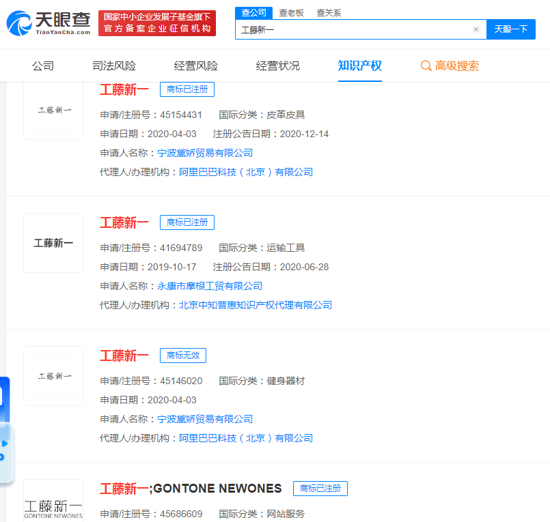Image resolution: width=550 pixels, height=522 pixels.
Task: Switch to the 查关系 search tab
Action: (x=329, y=13)
